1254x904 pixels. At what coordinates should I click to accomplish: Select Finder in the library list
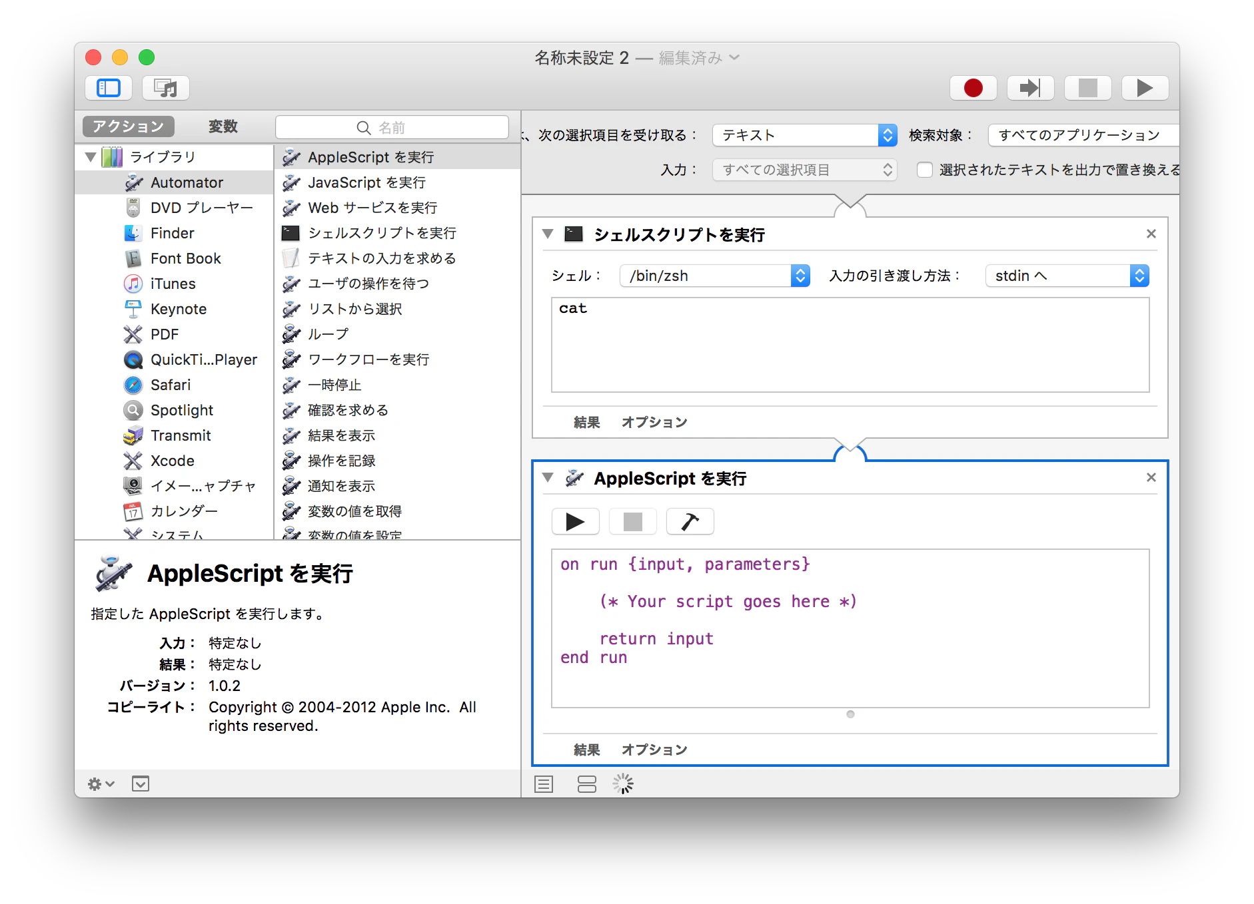coord(175,233)
